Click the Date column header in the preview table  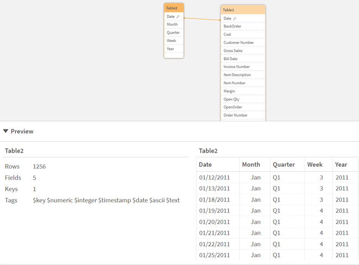pyautogui.click(x=204, y=164)
